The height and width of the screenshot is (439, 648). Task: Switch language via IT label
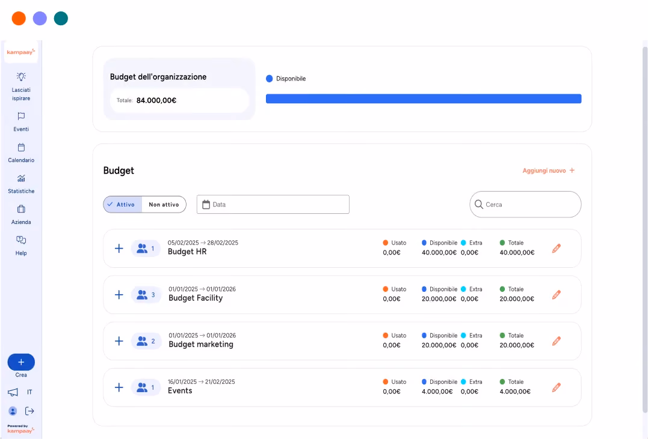coord(29,392)
